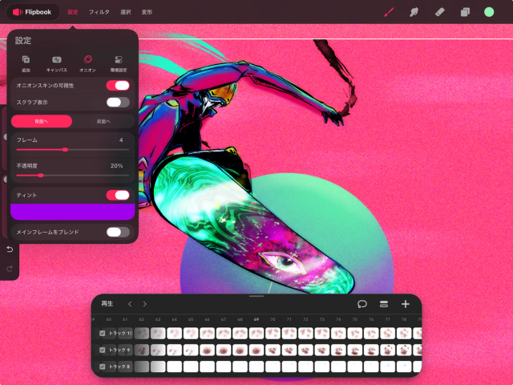
Task: Open the Flipbook gallery button
Action: coord(32,12)
